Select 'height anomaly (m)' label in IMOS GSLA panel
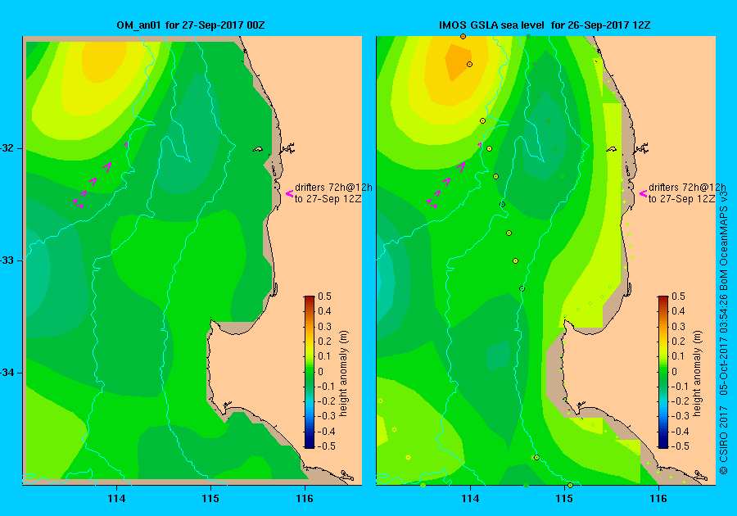Screen dimensions: 737x516 (x=697, y=373)
